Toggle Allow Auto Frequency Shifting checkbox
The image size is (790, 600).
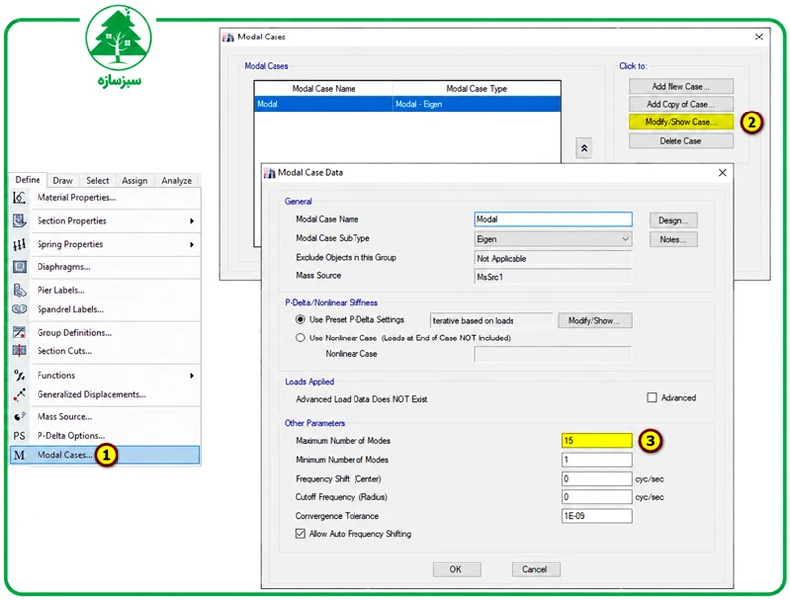[300, 534]
